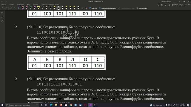Open the Справка tab
Image resolution: width=191 pixels, height=107 pixels.
[36, 5]
